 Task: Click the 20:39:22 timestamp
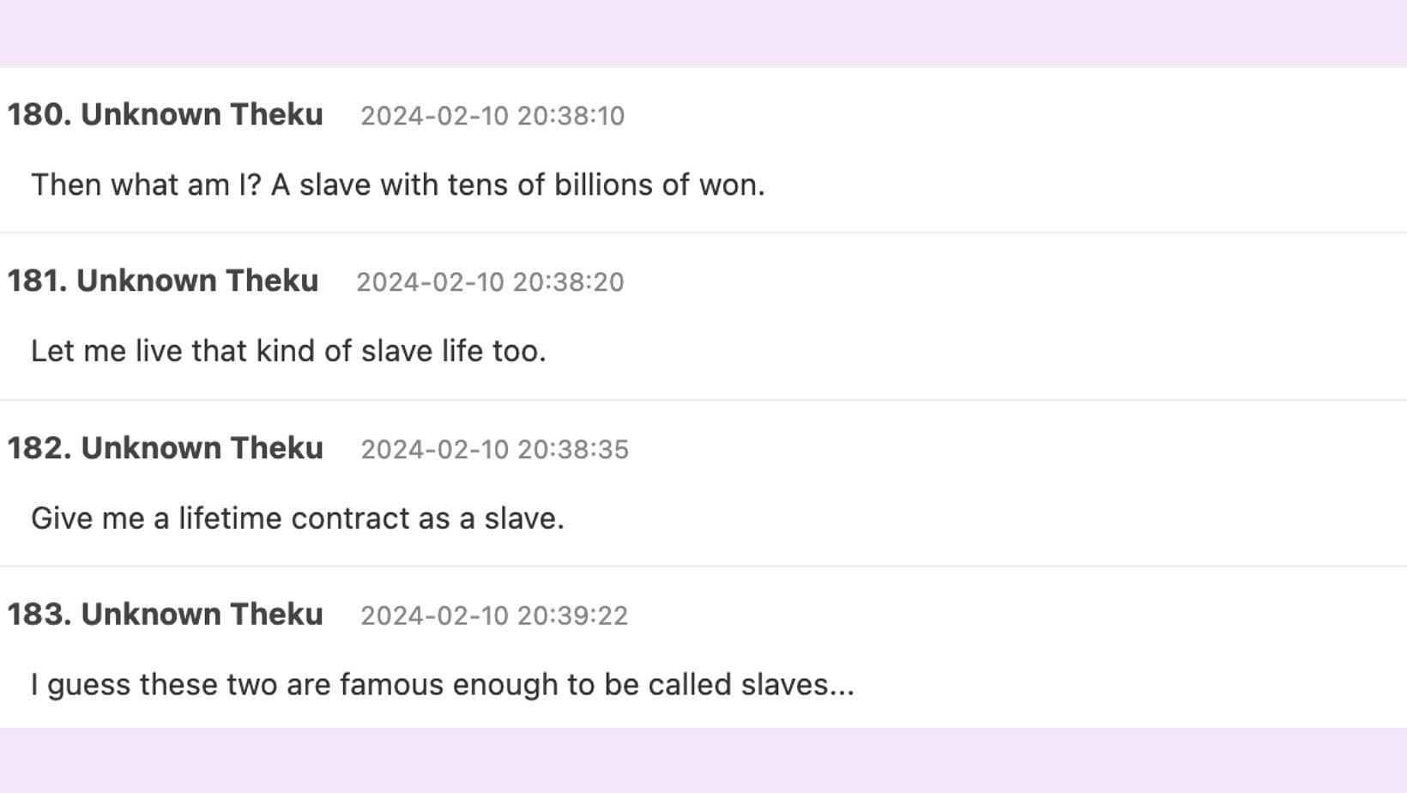pos(494,616)
